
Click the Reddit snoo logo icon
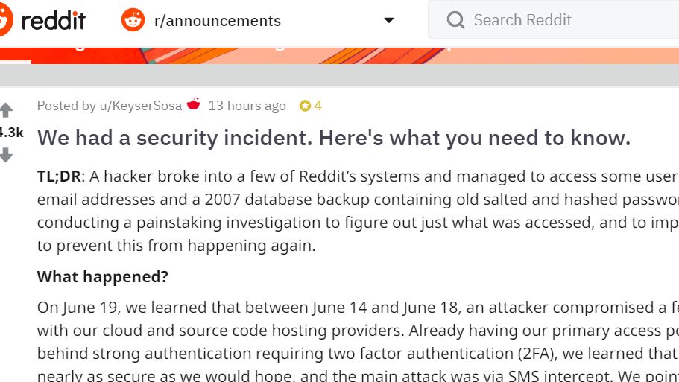point(6,20)
